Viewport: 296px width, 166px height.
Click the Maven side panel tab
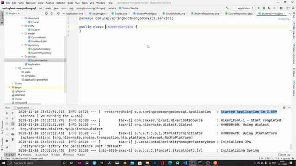pos(294,72)
